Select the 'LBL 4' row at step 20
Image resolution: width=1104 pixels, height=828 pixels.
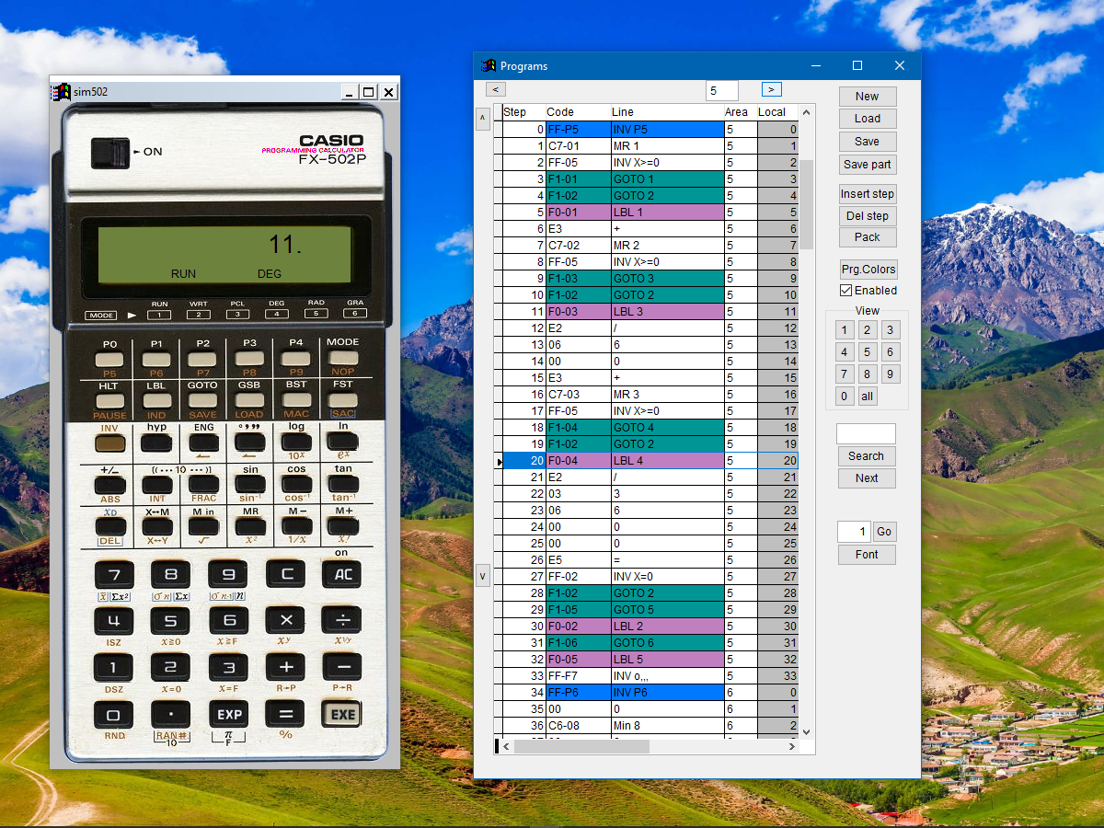647,461
